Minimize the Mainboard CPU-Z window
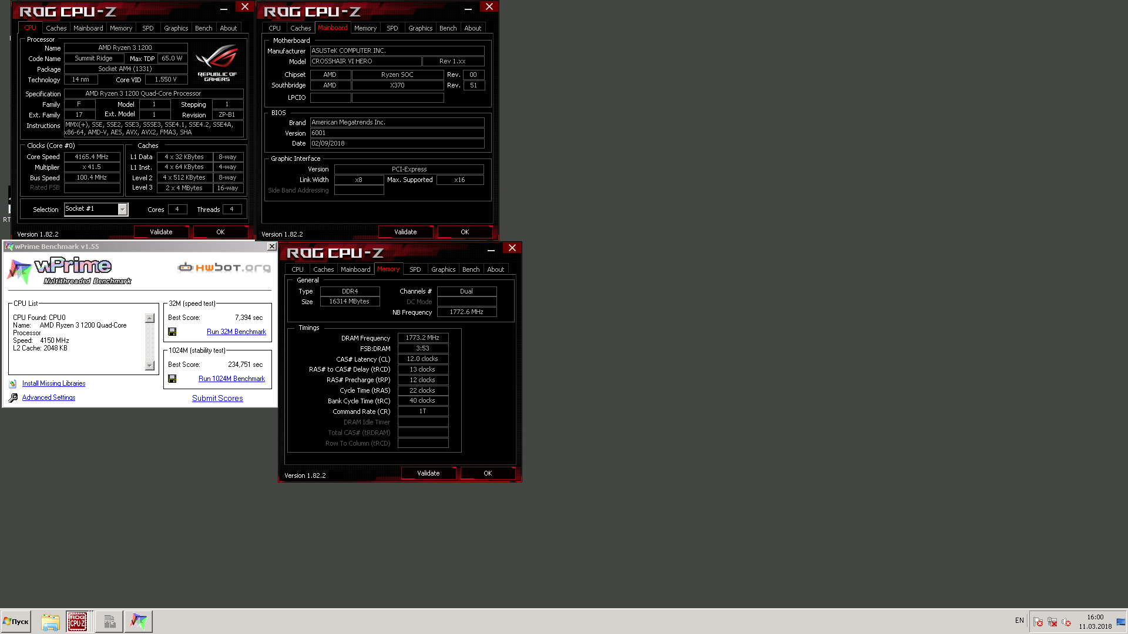Screen dimensions: 1128x634 pyautogui.click(x=468, y=8)
